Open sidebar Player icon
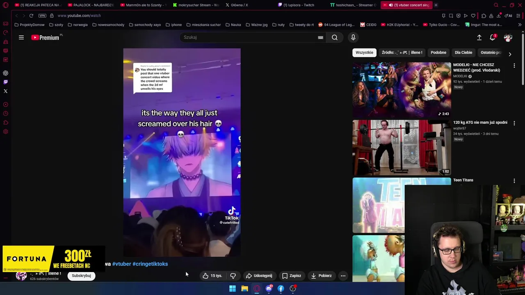The width and height of the screenshot is (525, 295). tap(6, 104)
